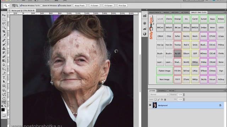Select the Crop tool
This screenshot has height=127, width=227.
[x=4, y=31]
